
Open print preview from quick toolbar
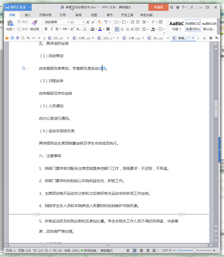pos(23,38)
